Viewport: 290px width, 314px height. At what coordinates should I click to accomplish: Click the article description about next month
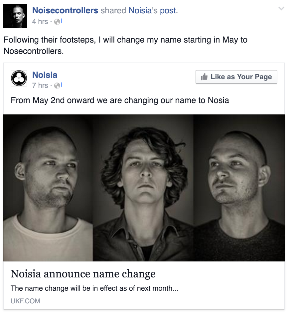pos(94,288)
